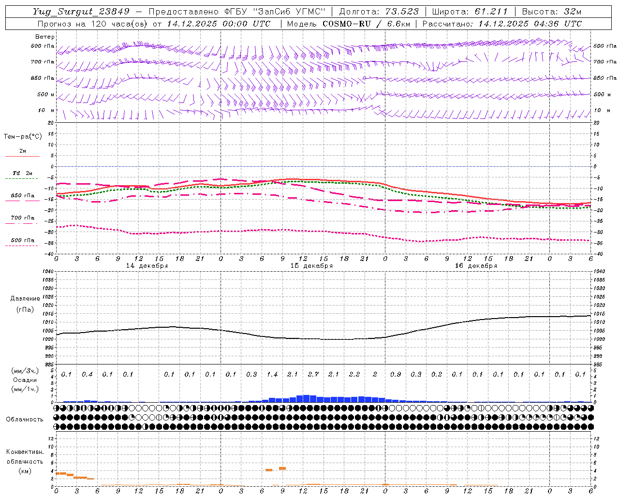This screenshot has width=619, height=495.
Task: Click the 'Давление' pressure panel label
Action: pos(25,299)
